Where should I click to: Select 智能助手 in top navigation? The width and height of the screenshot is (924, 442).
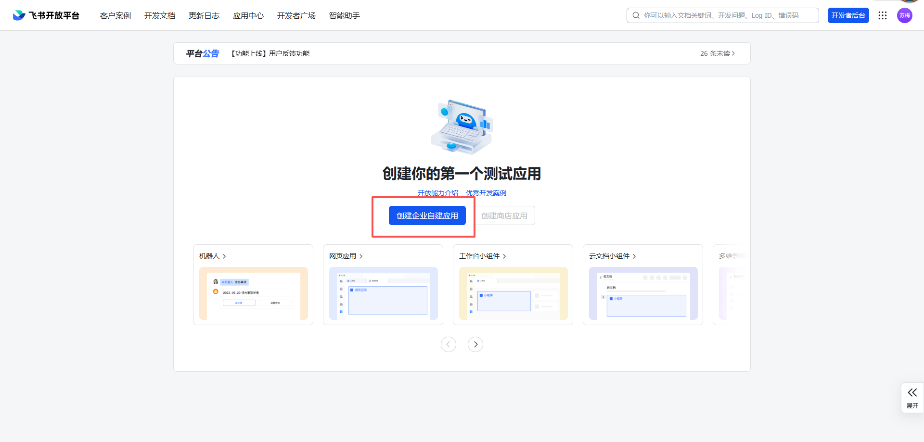pyautogui.click(x=344, y=15)
